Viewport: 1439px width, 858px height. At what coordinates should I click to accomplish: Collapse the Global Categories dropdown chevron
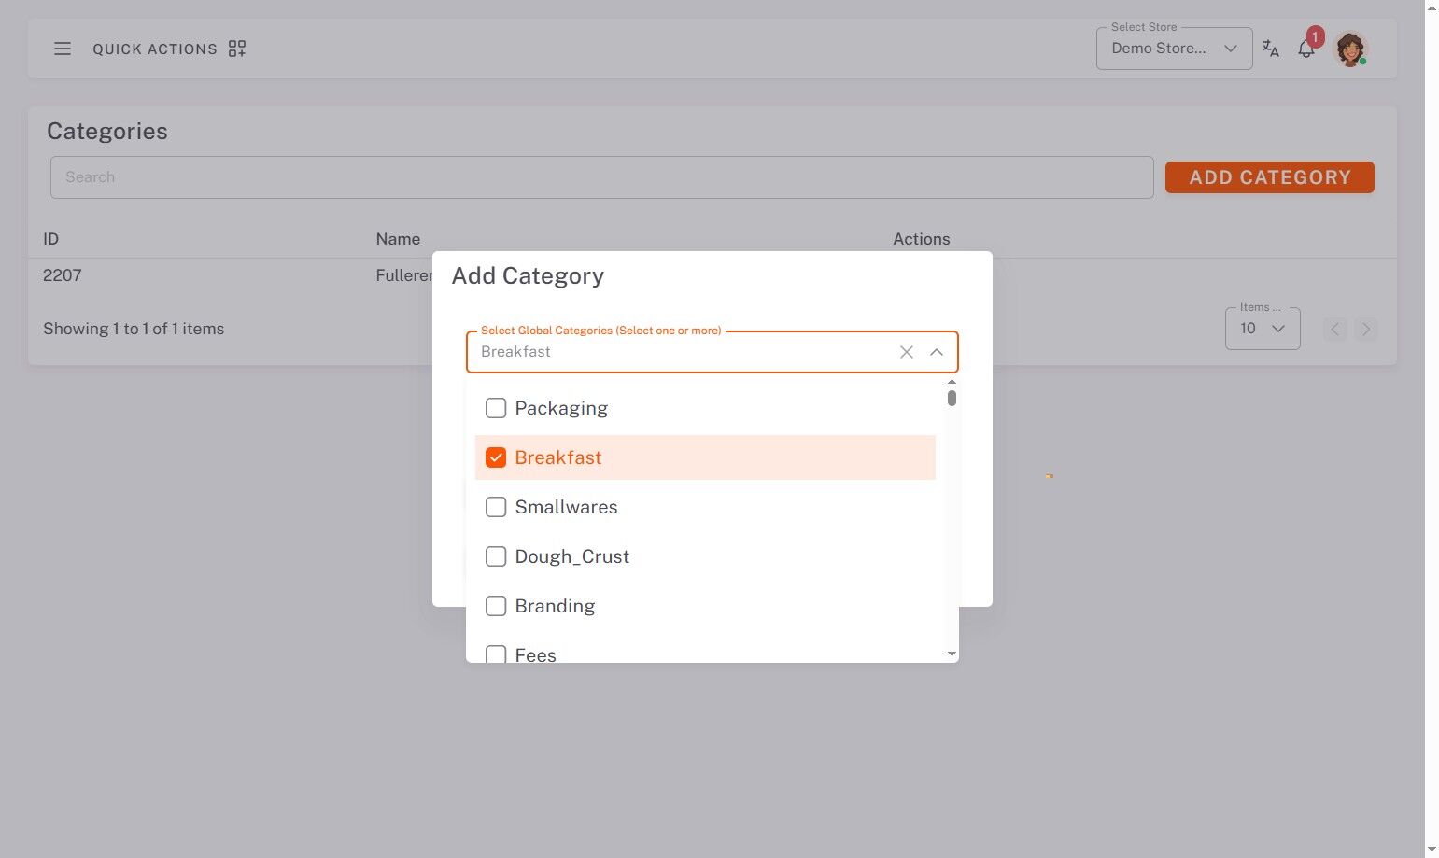pos(936,352)
